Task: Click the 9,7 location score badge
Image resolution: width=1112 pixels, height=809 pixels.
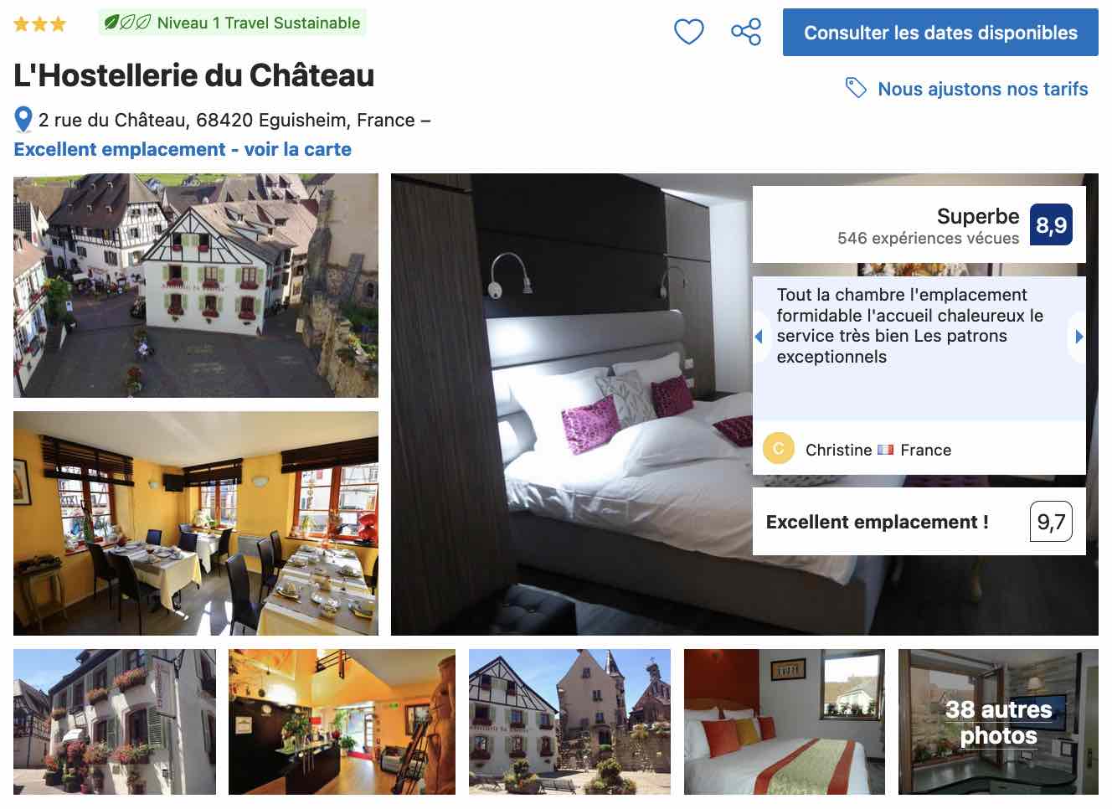Action: click(x=1051, y=522)
